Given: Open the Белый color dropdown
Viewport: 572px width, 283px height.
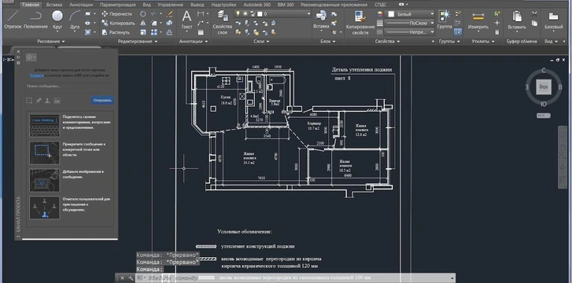Looking at the screenshot, I should (x=411, y=14).
